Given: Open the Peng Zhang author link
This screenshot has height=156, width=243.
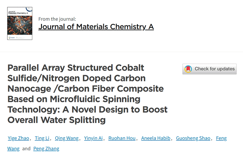Looking at the screenshot, I should (x=46, y=149).
